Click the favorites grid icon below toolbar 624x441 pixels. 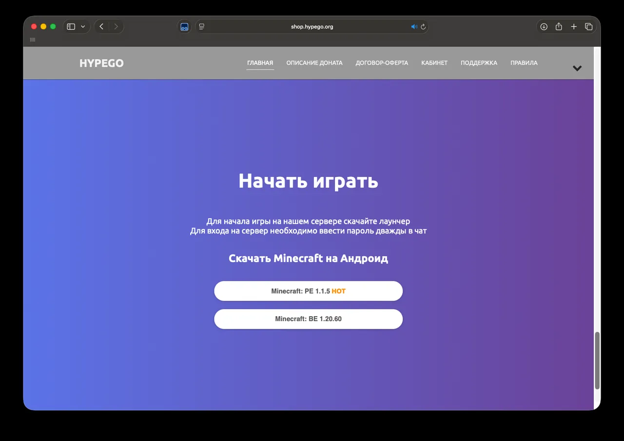coord(33,40)
